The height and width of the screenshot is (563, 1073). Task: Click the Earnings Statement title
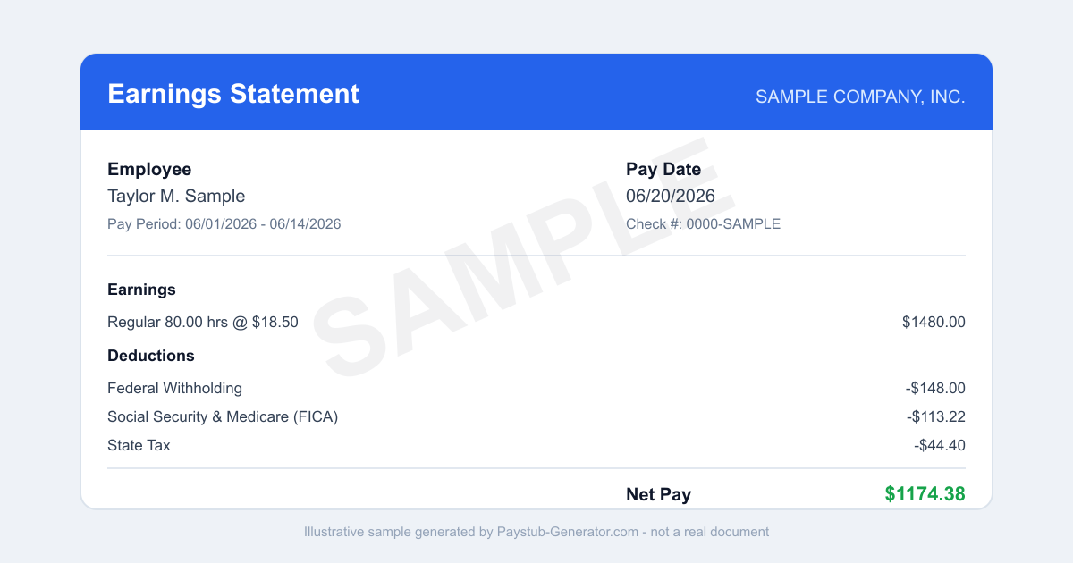pyautogui.click(x=233, y=94)
